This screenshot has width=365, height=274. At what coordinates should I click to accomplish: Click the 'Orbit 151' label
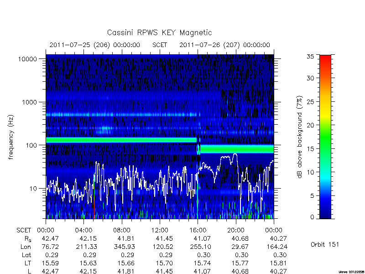point(325,244)
